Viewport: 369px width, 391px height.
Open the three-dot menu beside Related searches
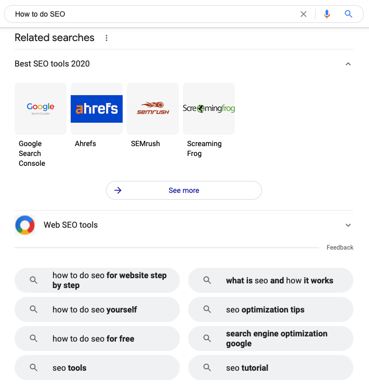(x=107, y=38)
